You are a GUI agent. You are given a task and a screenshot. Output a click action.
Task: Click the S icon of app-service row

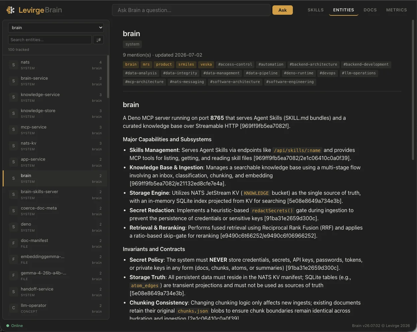pyautogui.click(x=13, y=162)
